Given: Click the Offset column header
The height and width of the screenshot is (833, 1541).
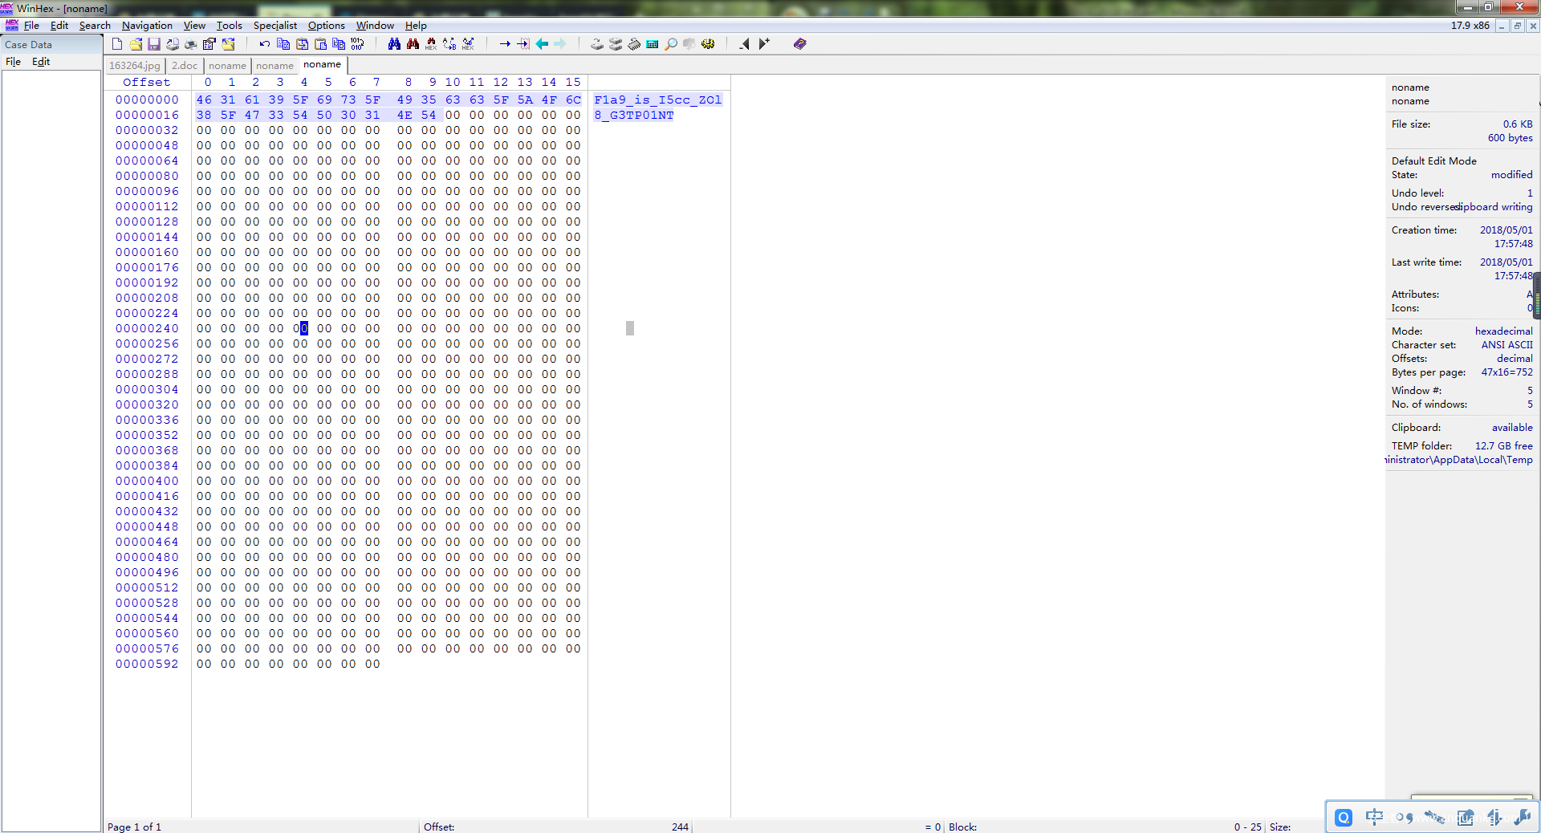Looking at the screenshot, I should (146, 83).
